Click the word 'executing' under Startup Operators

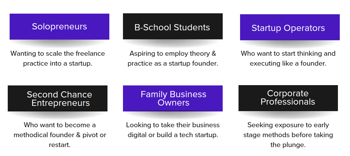coord(264,63)
